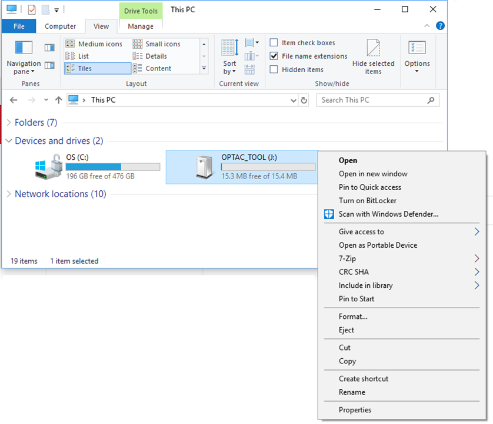493x424 pixels.
Task: Enable Item check boxes
Action: coord(274,42)
